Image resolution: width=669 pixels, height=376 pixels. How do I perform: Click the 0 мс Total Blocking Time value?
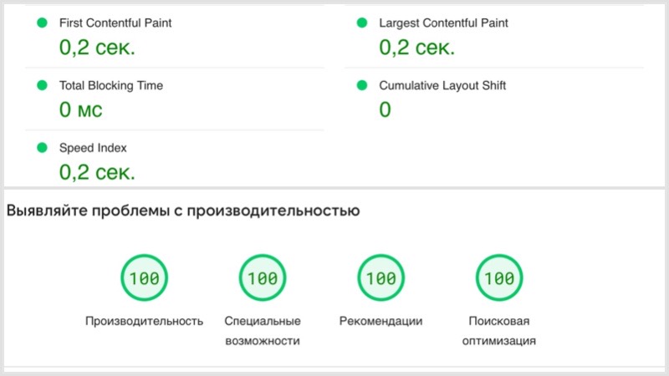(80, 109)
